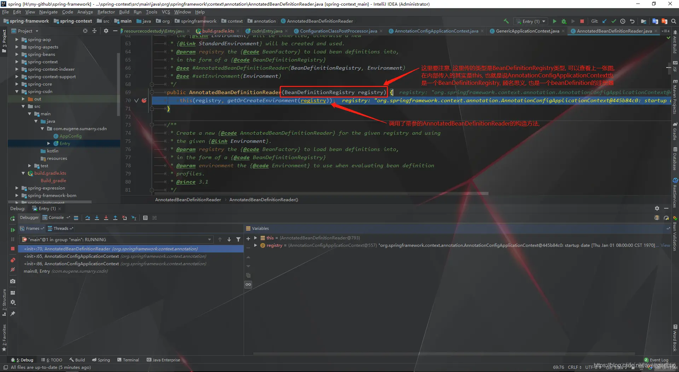Open Evaluate Expression calculator icon
The image size is (679, 372).
tap(145, 218)
